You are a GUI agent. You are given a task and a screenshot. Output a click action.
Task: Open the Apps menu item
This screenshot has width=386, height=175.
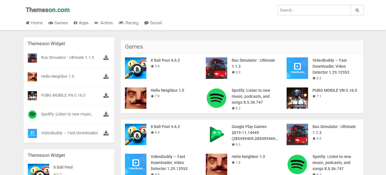[81, 23]
